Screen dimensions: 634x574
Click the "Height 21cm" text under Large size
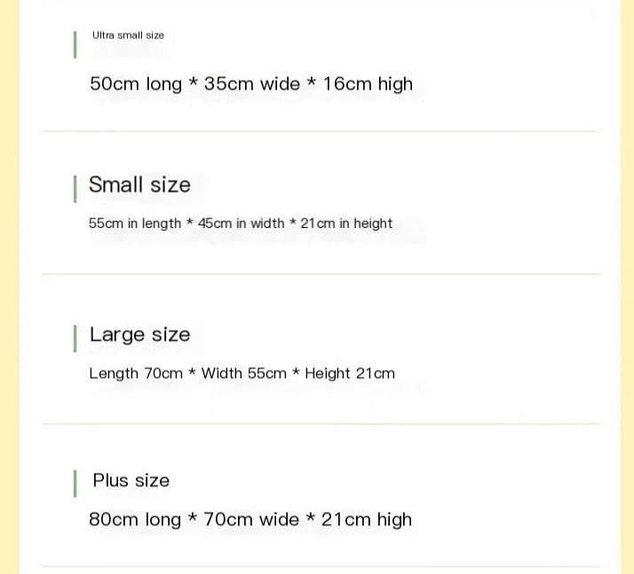pyautogui.click(x=350, y=373)
